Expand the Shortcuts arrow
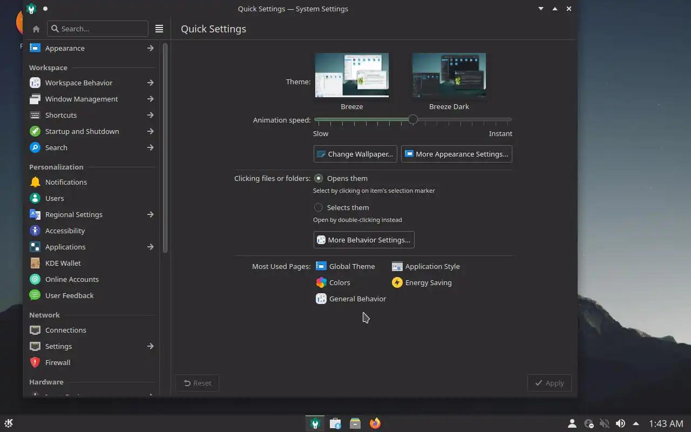 151,115
